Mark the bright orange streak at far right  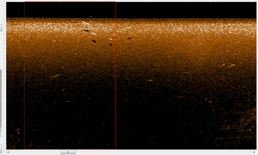230,66
